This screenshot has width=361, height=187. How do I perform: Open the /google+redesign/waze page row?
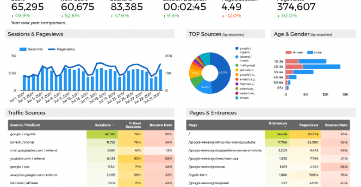[x=268, y=167]
